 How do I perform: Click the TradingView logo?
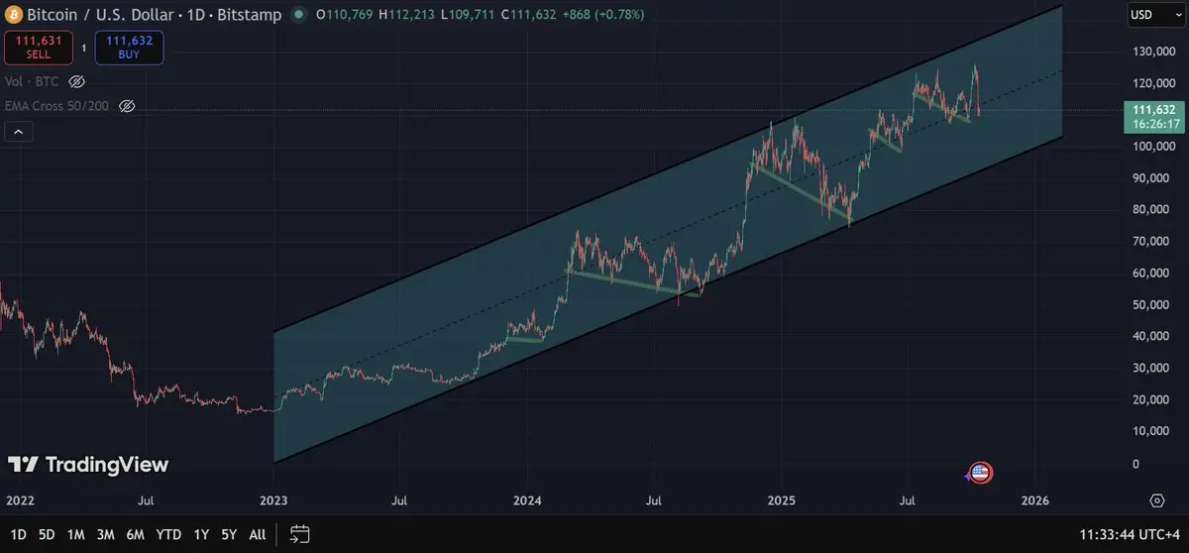[88, 465]
